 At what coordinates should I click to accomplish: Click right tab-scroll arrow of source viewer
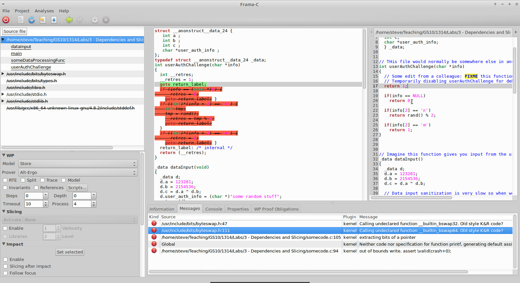coord(516,32)
